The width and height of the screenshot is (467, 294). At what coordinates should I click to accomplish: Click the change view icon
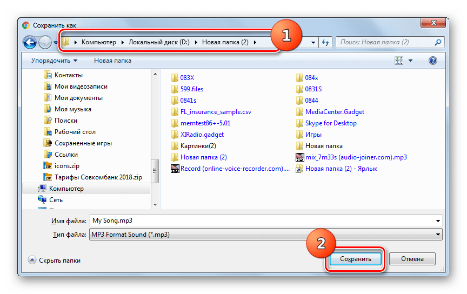point(399,61)
